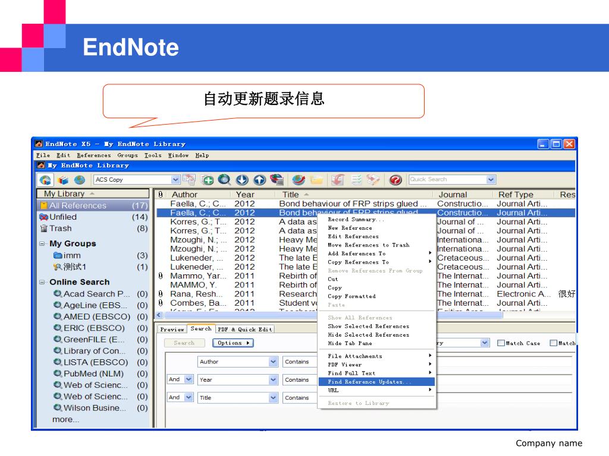
Task: Collapse the My Groups section
Action: [x=42, y=244]
